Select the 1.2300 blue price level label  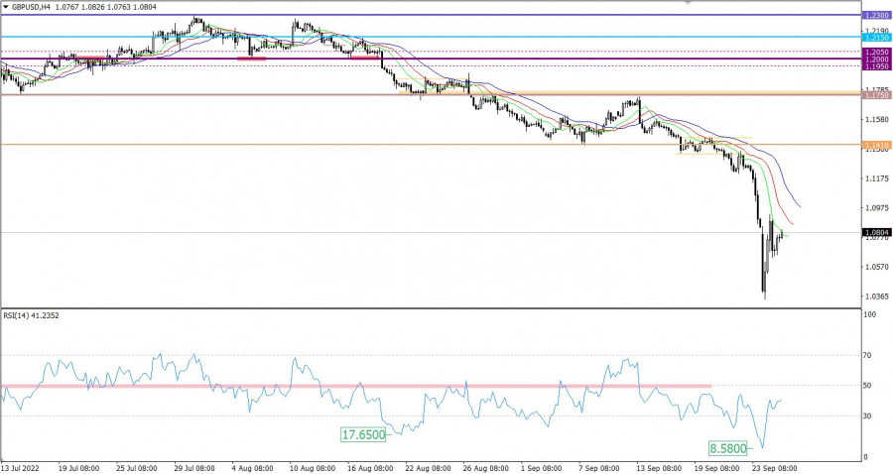point(877,16)
